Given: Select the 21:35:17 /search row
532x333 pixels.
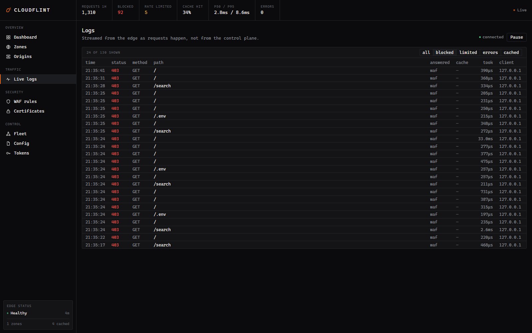Looking at the screenshot, I should pos(304,245).
